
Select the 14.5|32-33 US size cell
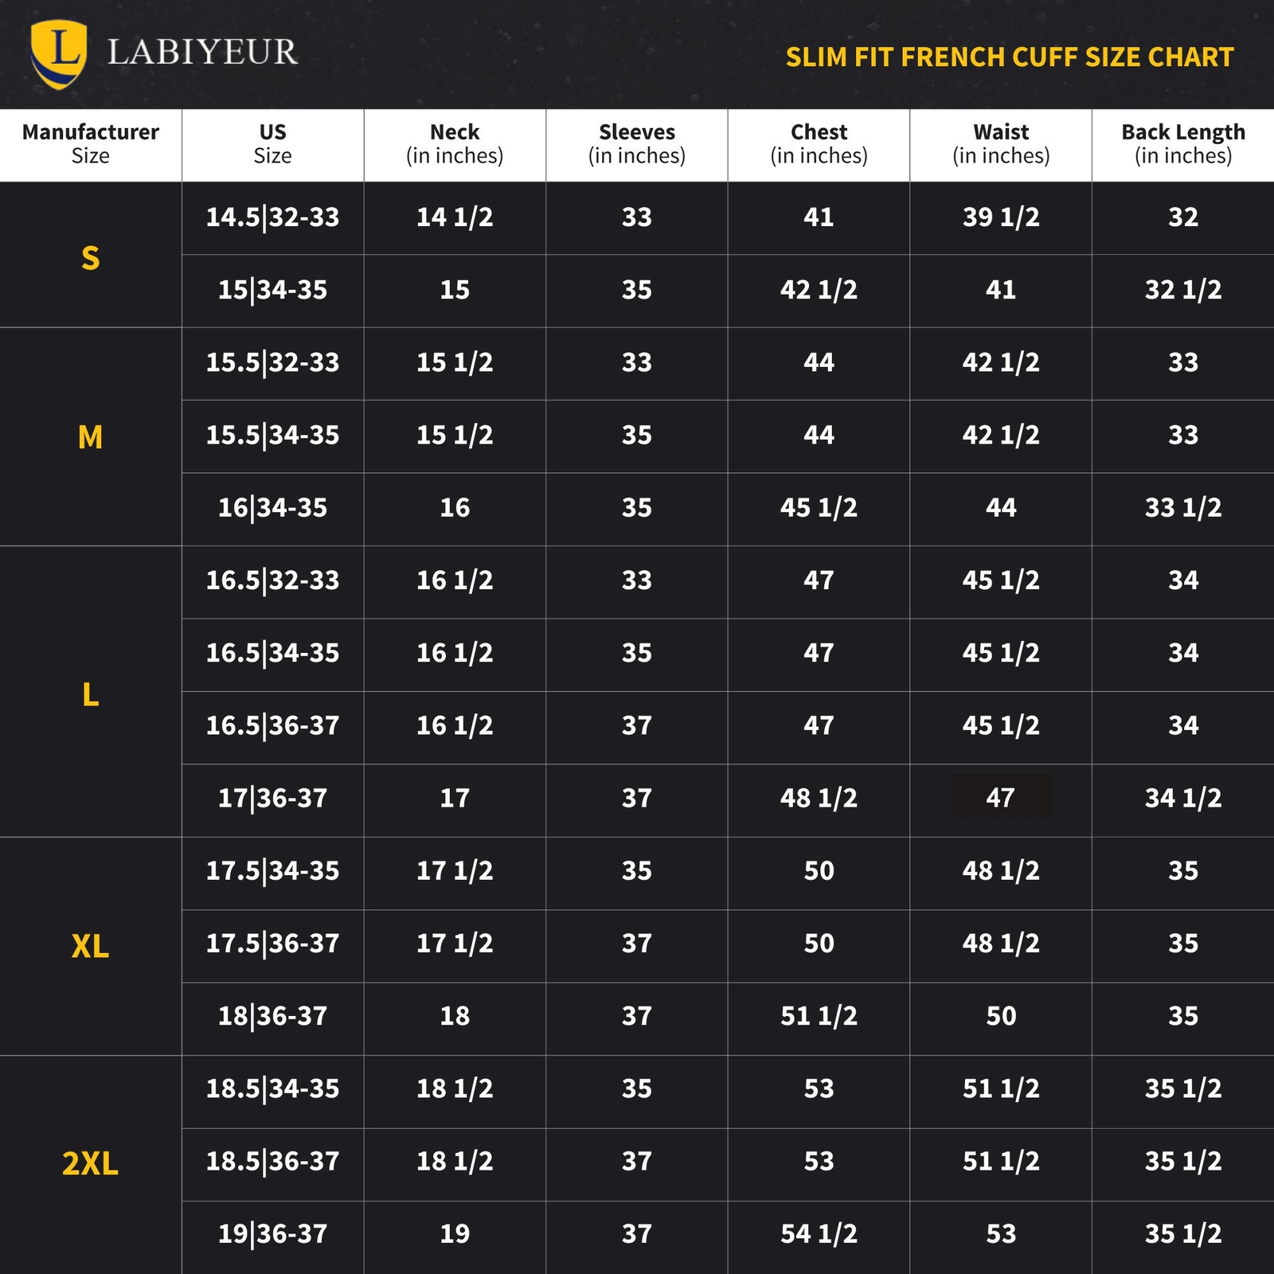(x=272, y=217)
